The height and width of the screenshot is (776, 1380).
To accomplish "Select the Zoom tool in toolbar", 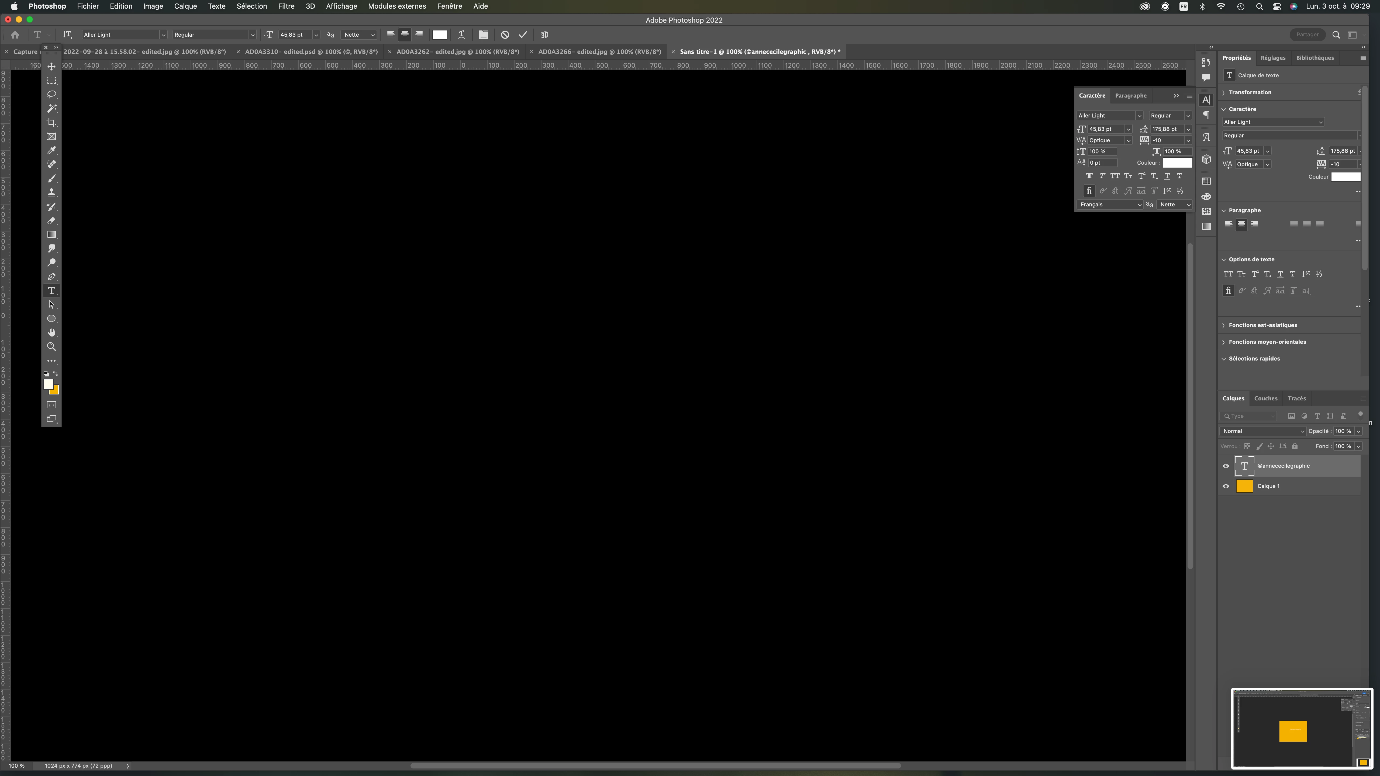I will click(51, 347).
